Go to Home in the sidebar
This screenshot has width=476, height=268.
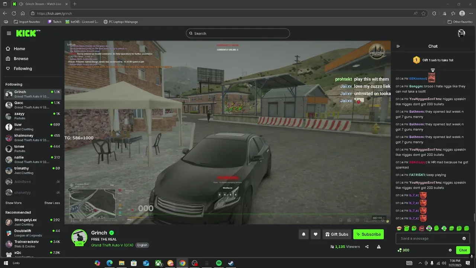pos(16,49)
